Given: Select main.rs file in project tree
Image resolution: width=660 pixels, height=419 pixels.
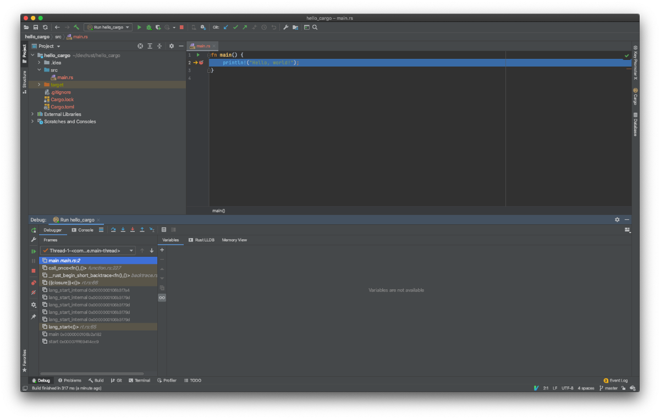Looking at the screenshot, I should click(x=61, y=78).
